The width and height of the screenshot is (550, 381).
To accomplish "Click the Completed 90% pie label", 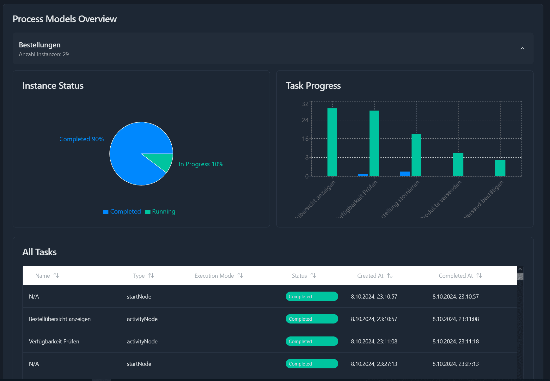I will (x=82, y=139).
